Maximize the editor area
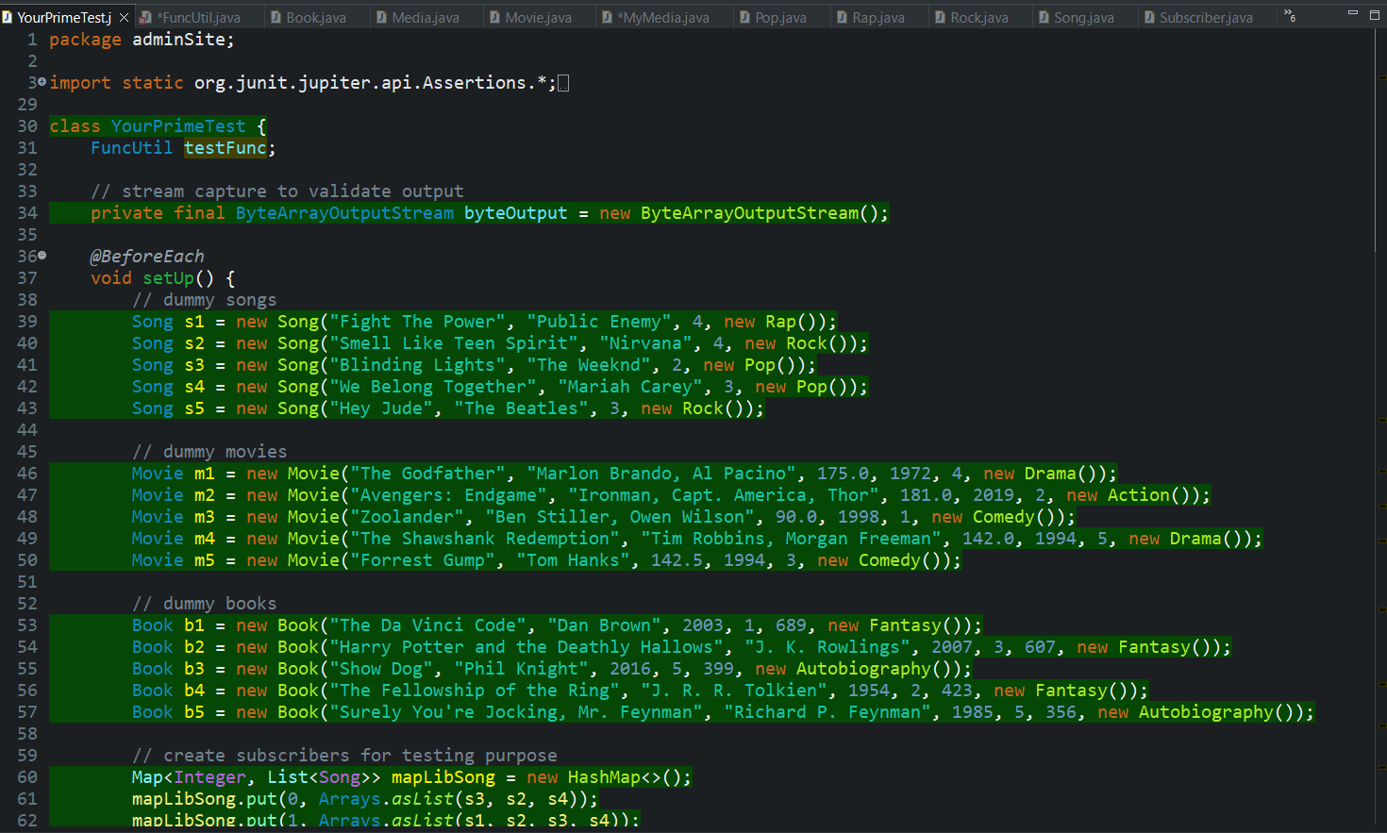1387x833 pixels. [x=1374, y=13]
